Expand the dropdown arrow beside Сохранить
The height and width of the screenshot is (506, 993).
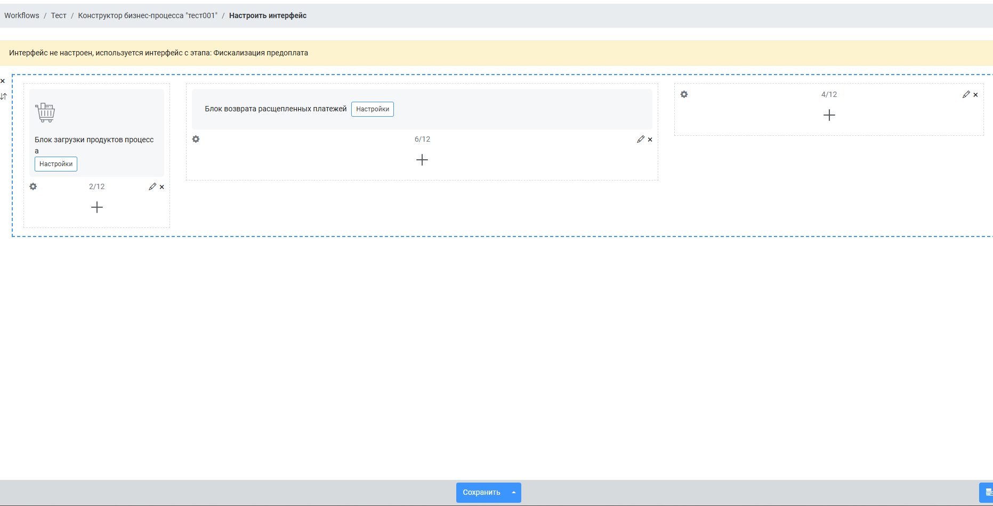(514, 493)
